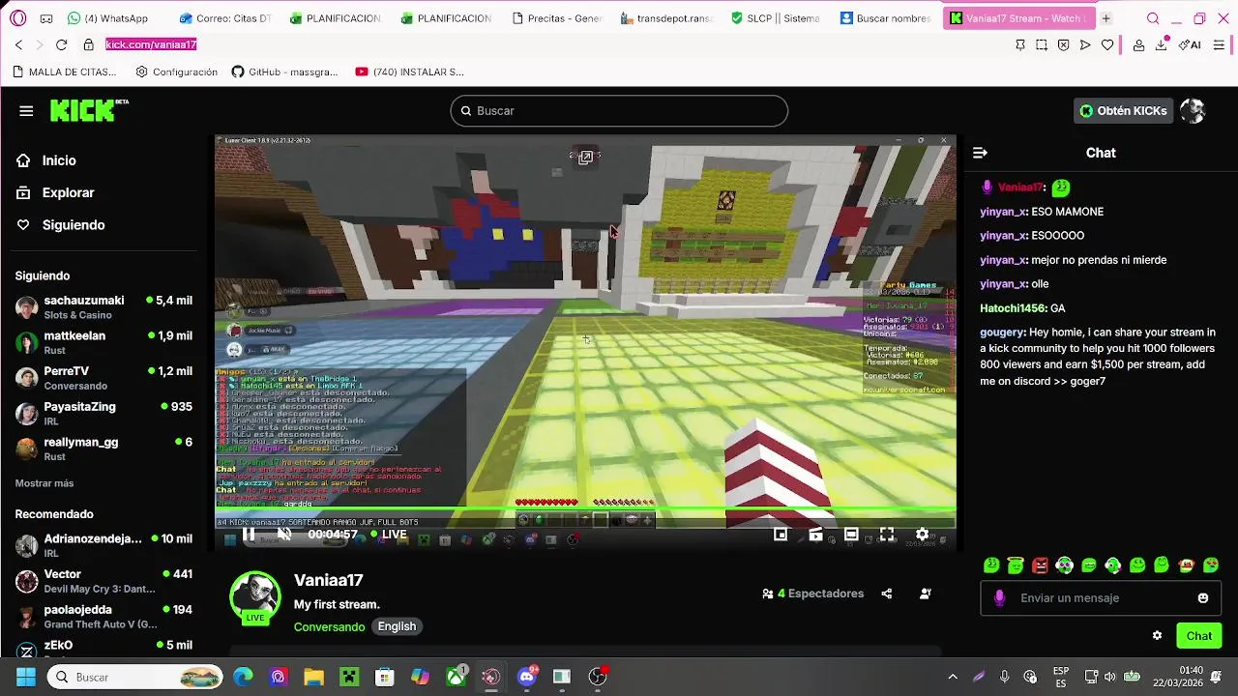This screenshot has height=696, width=1238.
Task: Enter fullscreen on the stream player
Action: (886, 534)
